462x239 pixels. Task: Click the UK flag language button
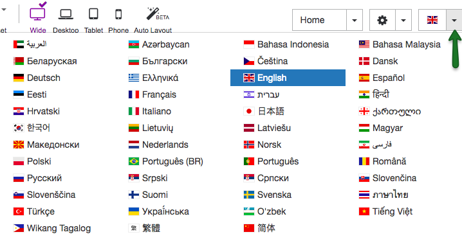pyautogui.click(x=432, y=20)
